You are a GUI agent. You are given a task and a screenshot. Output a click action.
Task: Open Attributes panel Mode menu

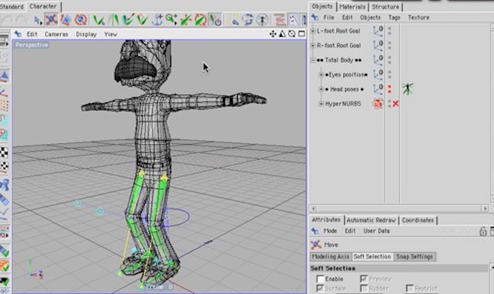tap(330, 231)
